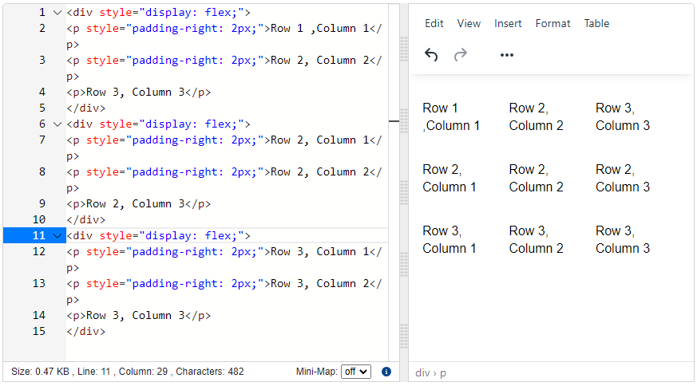Click preview cell in second row, Column 3
Screen dimensions: 697x386
pyautogui.click(x=622, y=178)
